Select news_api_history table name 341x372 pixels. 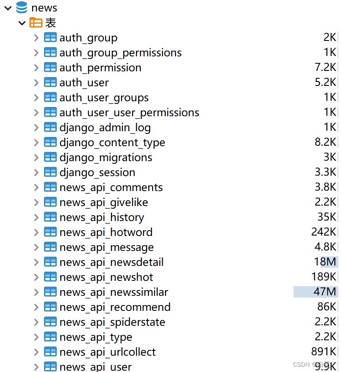(102, 217)
